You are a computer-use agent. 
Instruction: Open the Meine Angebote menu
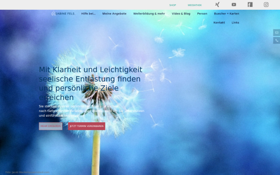[114, 14]
